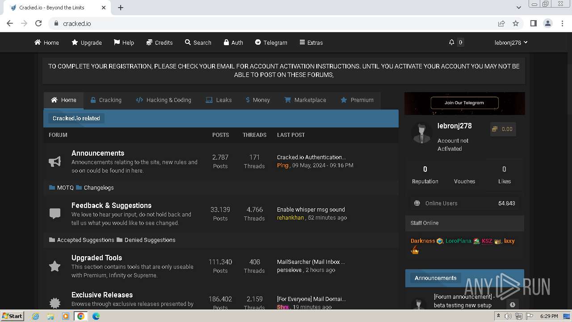Open the Upgraded Tools forum
This screenshot has width=572, height=322.
pyautogui.click(x=97, y=258)
